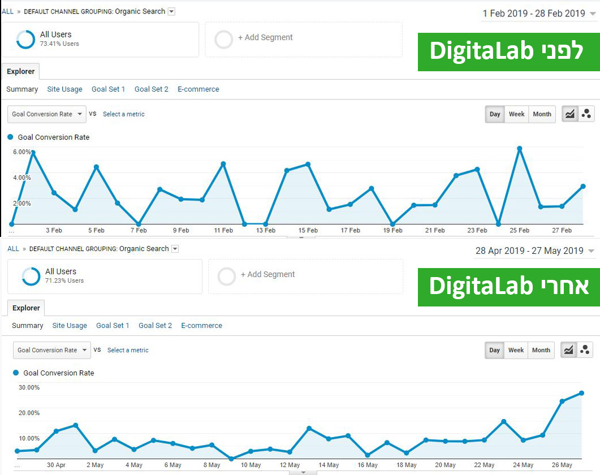Click the top Add Segment circle icon
The width and height of the screenshot is (600, 475).
(224, 40)
